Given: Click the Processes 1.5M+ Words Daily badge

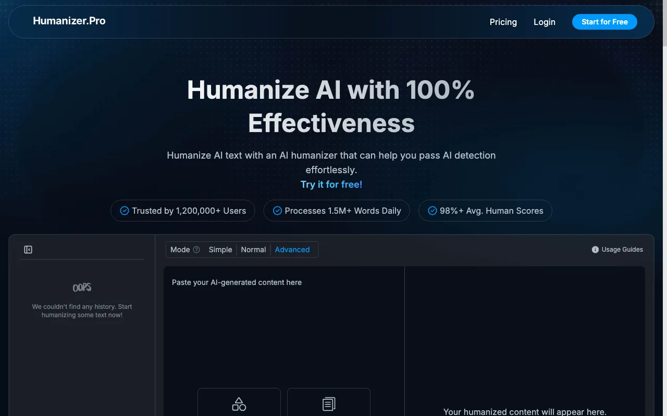Looking at the screenshot, I should tap(337, 211).
